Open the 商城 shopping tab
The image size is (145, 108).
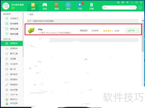57,6
